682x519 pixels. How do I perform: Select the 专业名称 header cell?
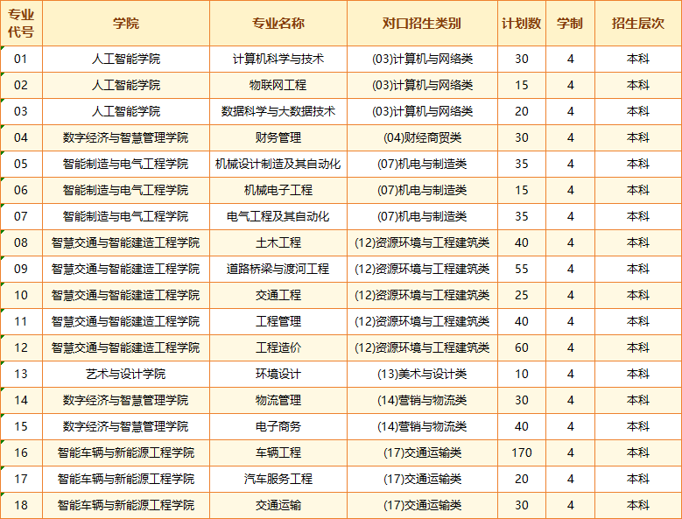(278, 24)
